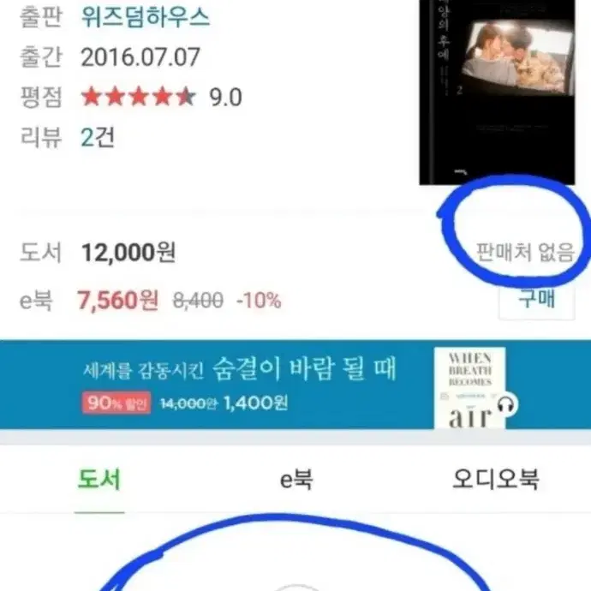The height and width of the screenshot is (591, 591).
Task: Click the 구매 button for e북
Action: [537, 301]
